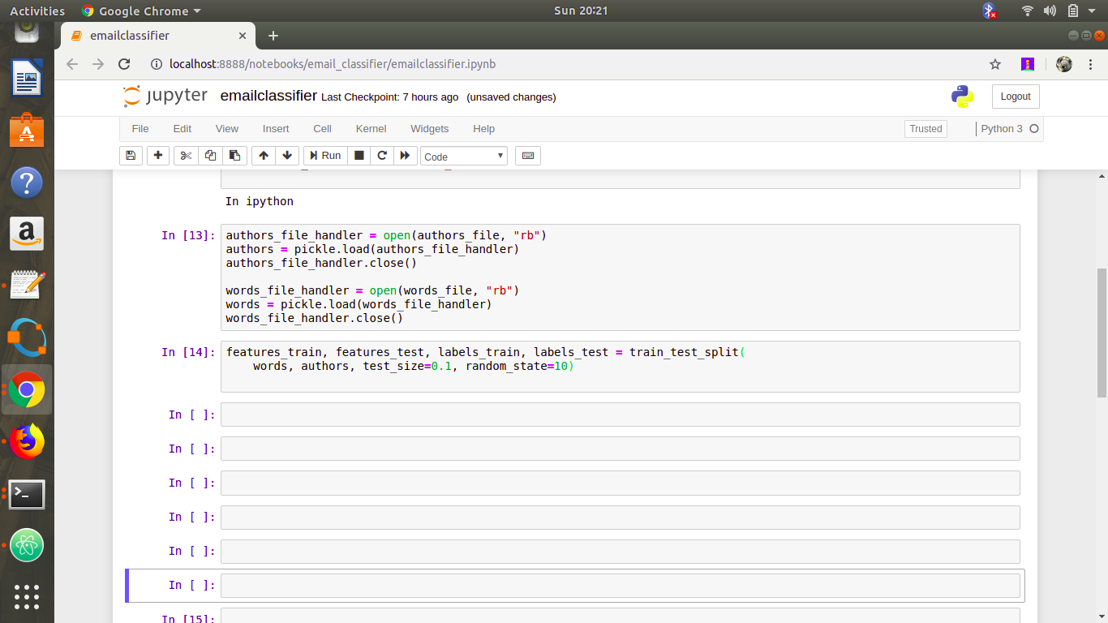Move the selected cell down

(287, 156)
